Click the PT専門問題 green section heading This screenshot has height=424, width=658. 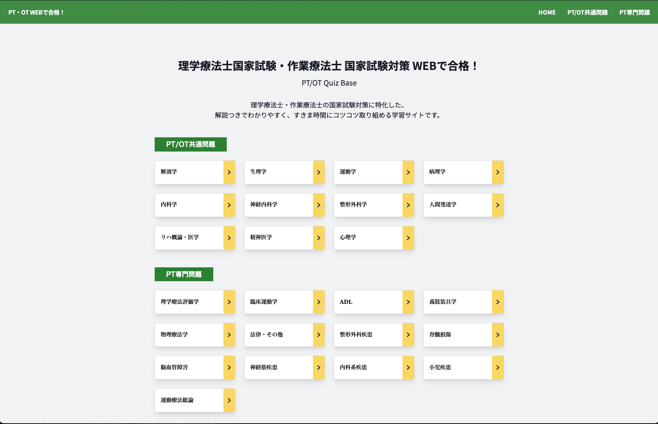[x=184, y=274]
